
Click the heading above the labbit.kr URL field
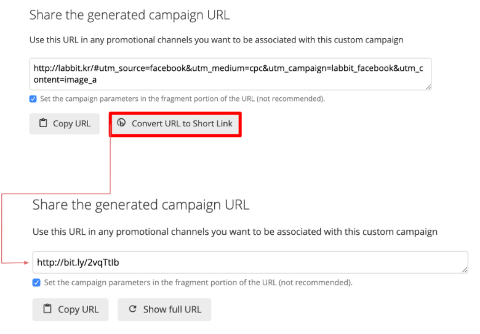point(129,15)
